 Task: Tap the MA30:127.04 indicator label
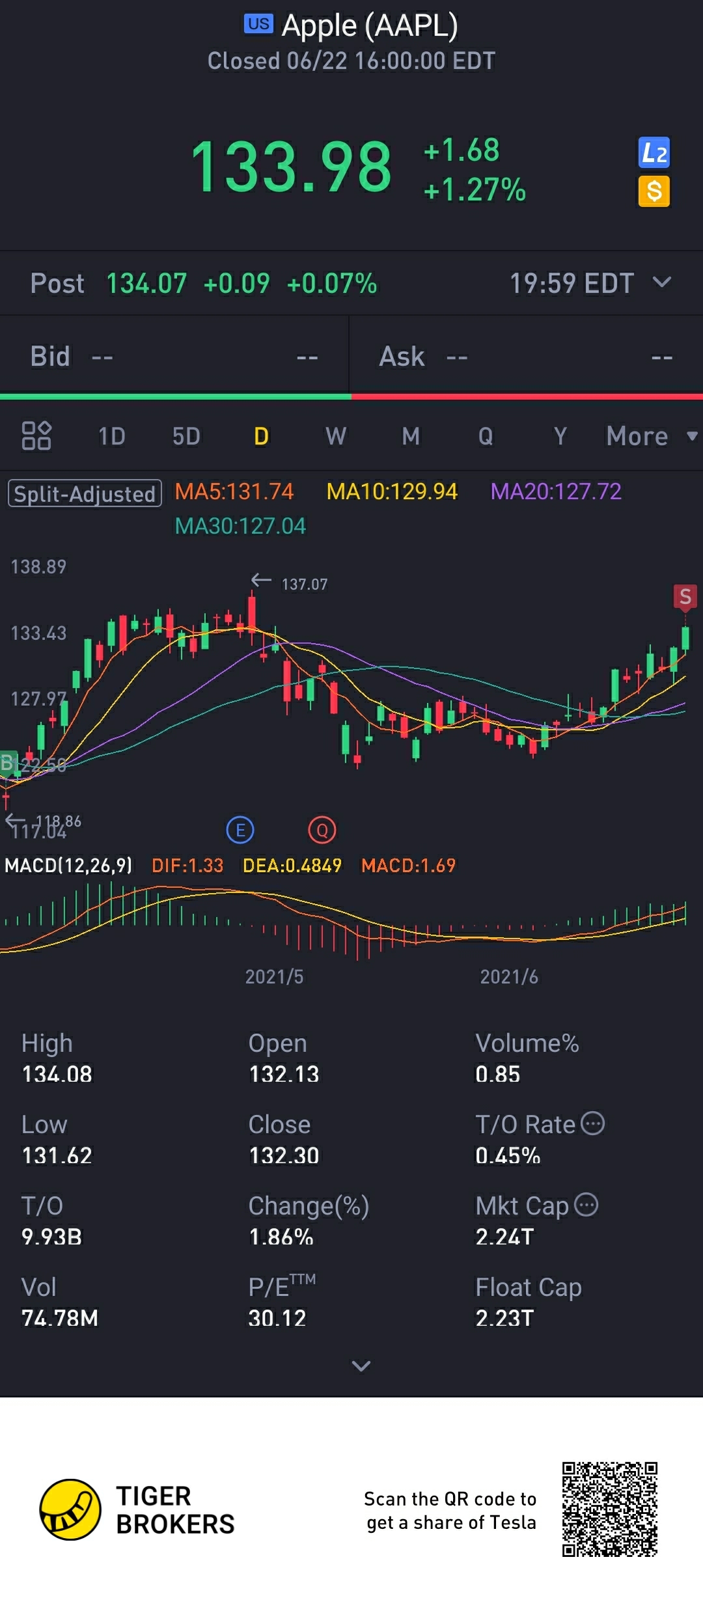pyautogui.click(x=240, y=526)
